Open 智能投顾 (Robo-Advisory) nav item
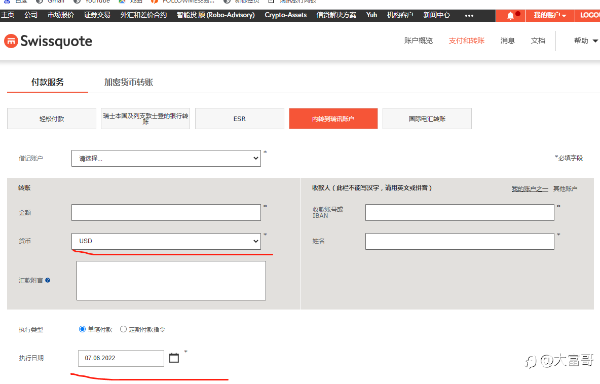This screenshot has width=600, height=384. 215,15
